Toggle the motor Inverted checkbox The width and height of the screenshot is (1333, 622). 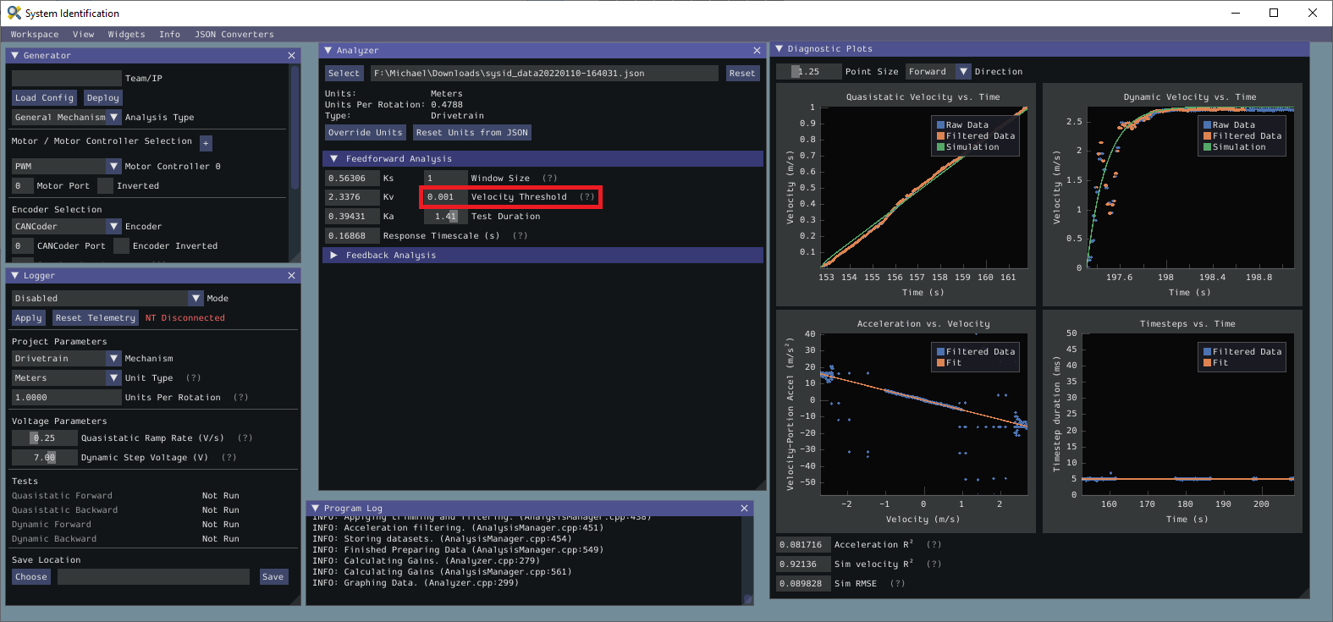pyautogui.click(x=105, y=186)
